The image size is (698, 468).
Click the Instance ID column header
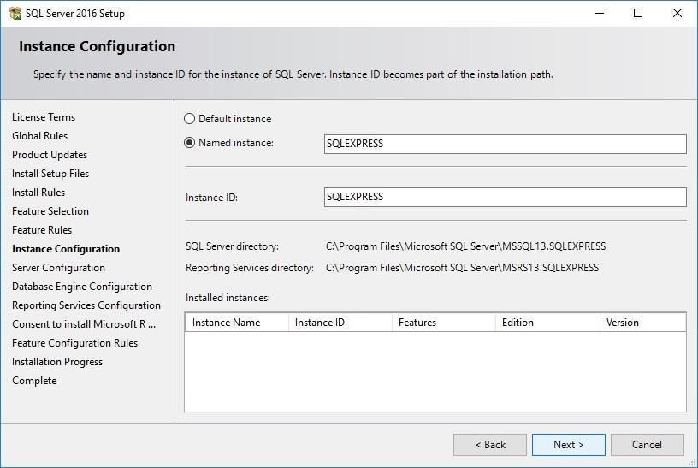339,323
